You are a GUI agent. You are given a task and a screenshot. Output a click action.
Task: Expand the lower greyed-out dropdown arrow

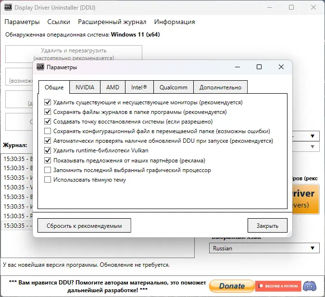(x=312, y=147)
